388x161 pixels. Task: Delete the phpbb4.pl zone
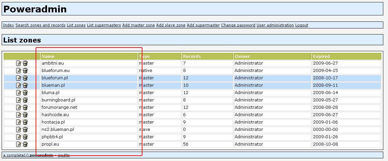pyautogui.click(x=25, y=137)
